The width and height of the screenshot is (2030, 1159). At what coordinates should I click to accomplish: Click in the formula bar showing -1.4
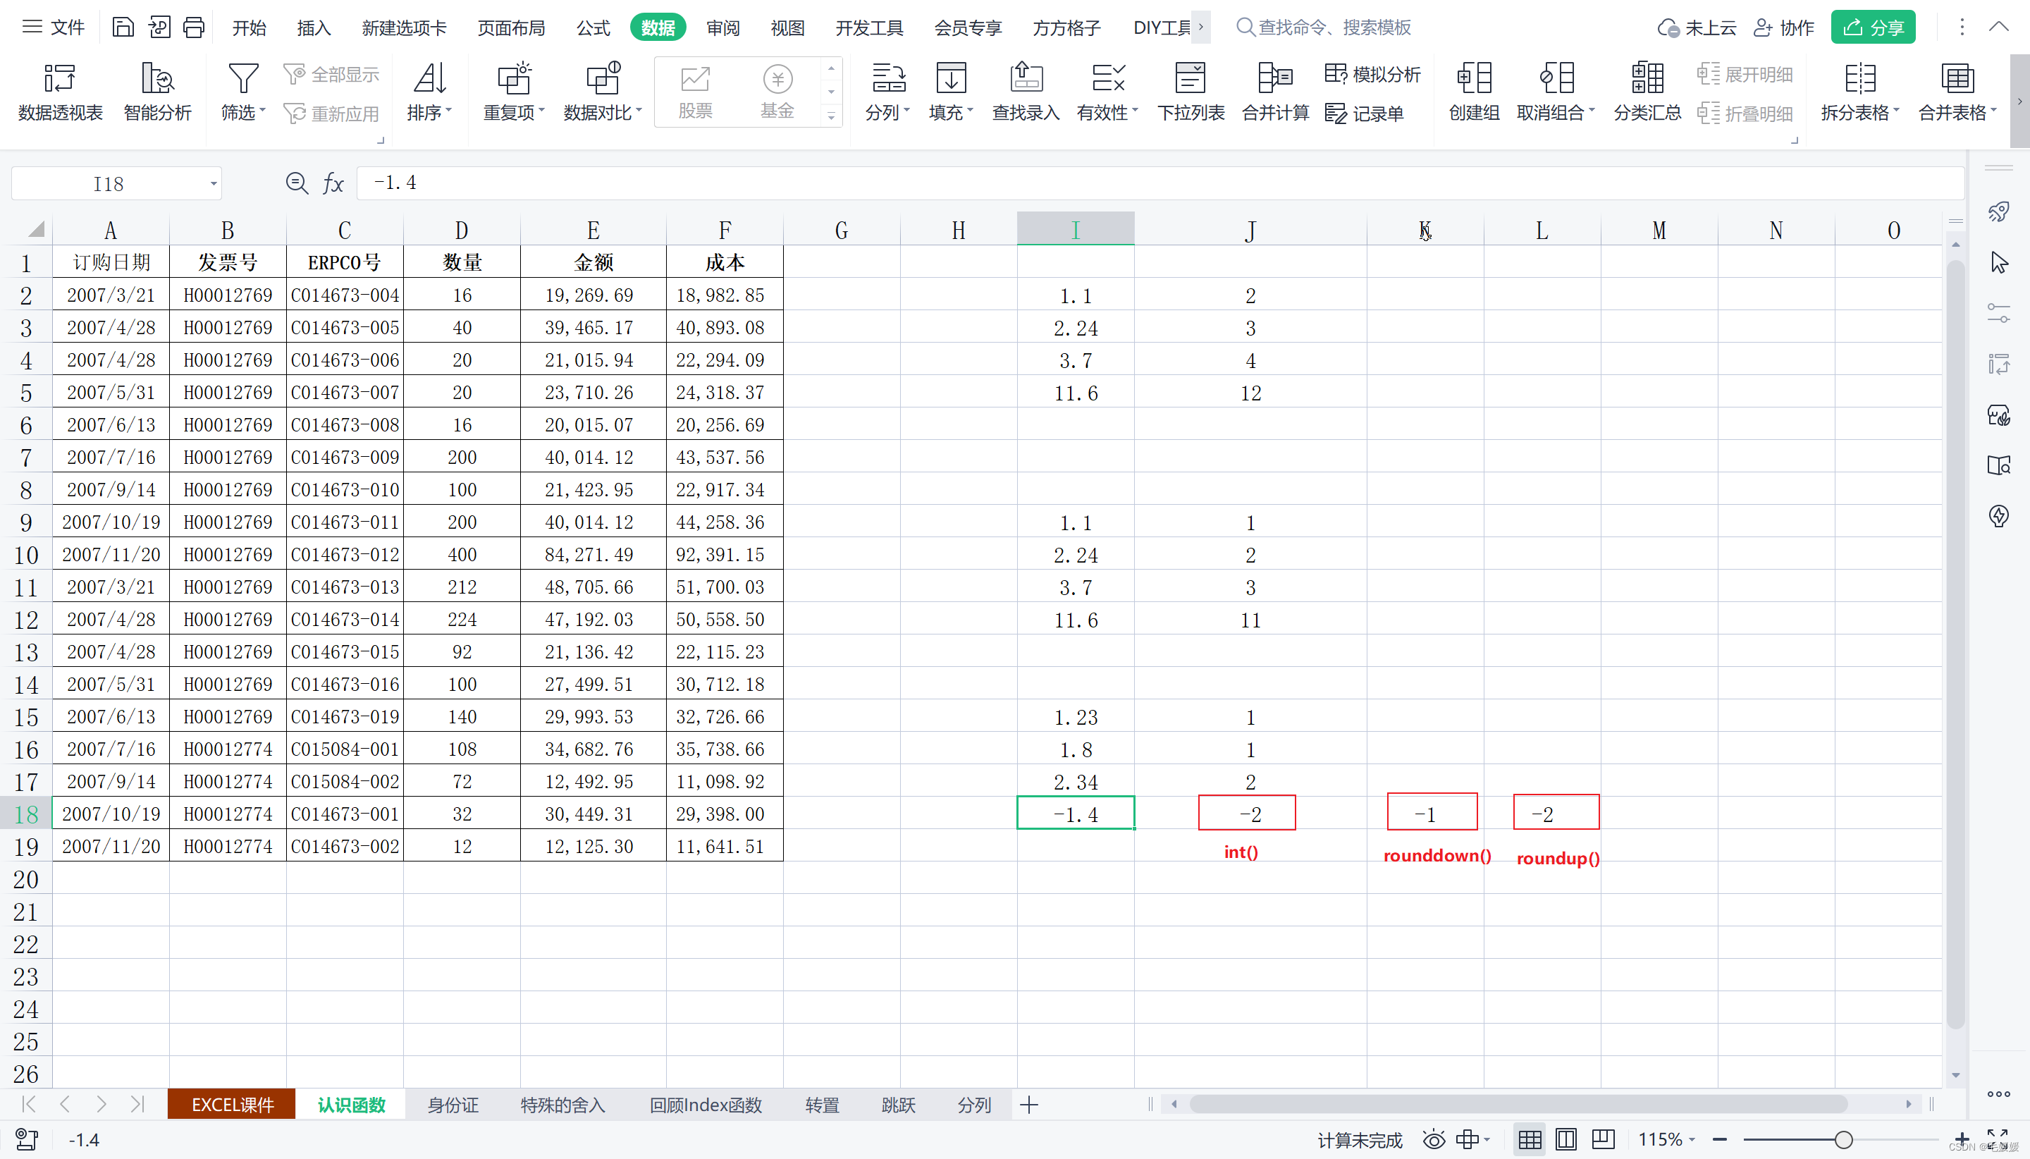(1159, 183)
